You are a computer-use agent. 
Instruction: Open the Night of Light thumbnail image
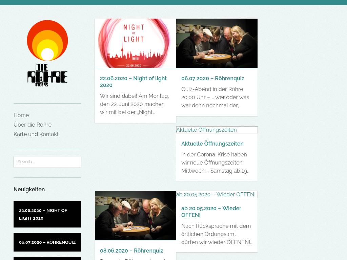pos(136,43)
